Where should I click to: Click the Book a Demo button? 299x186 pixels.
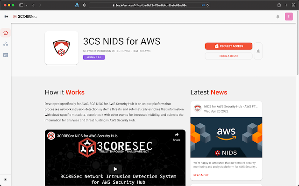pos(228,56)
